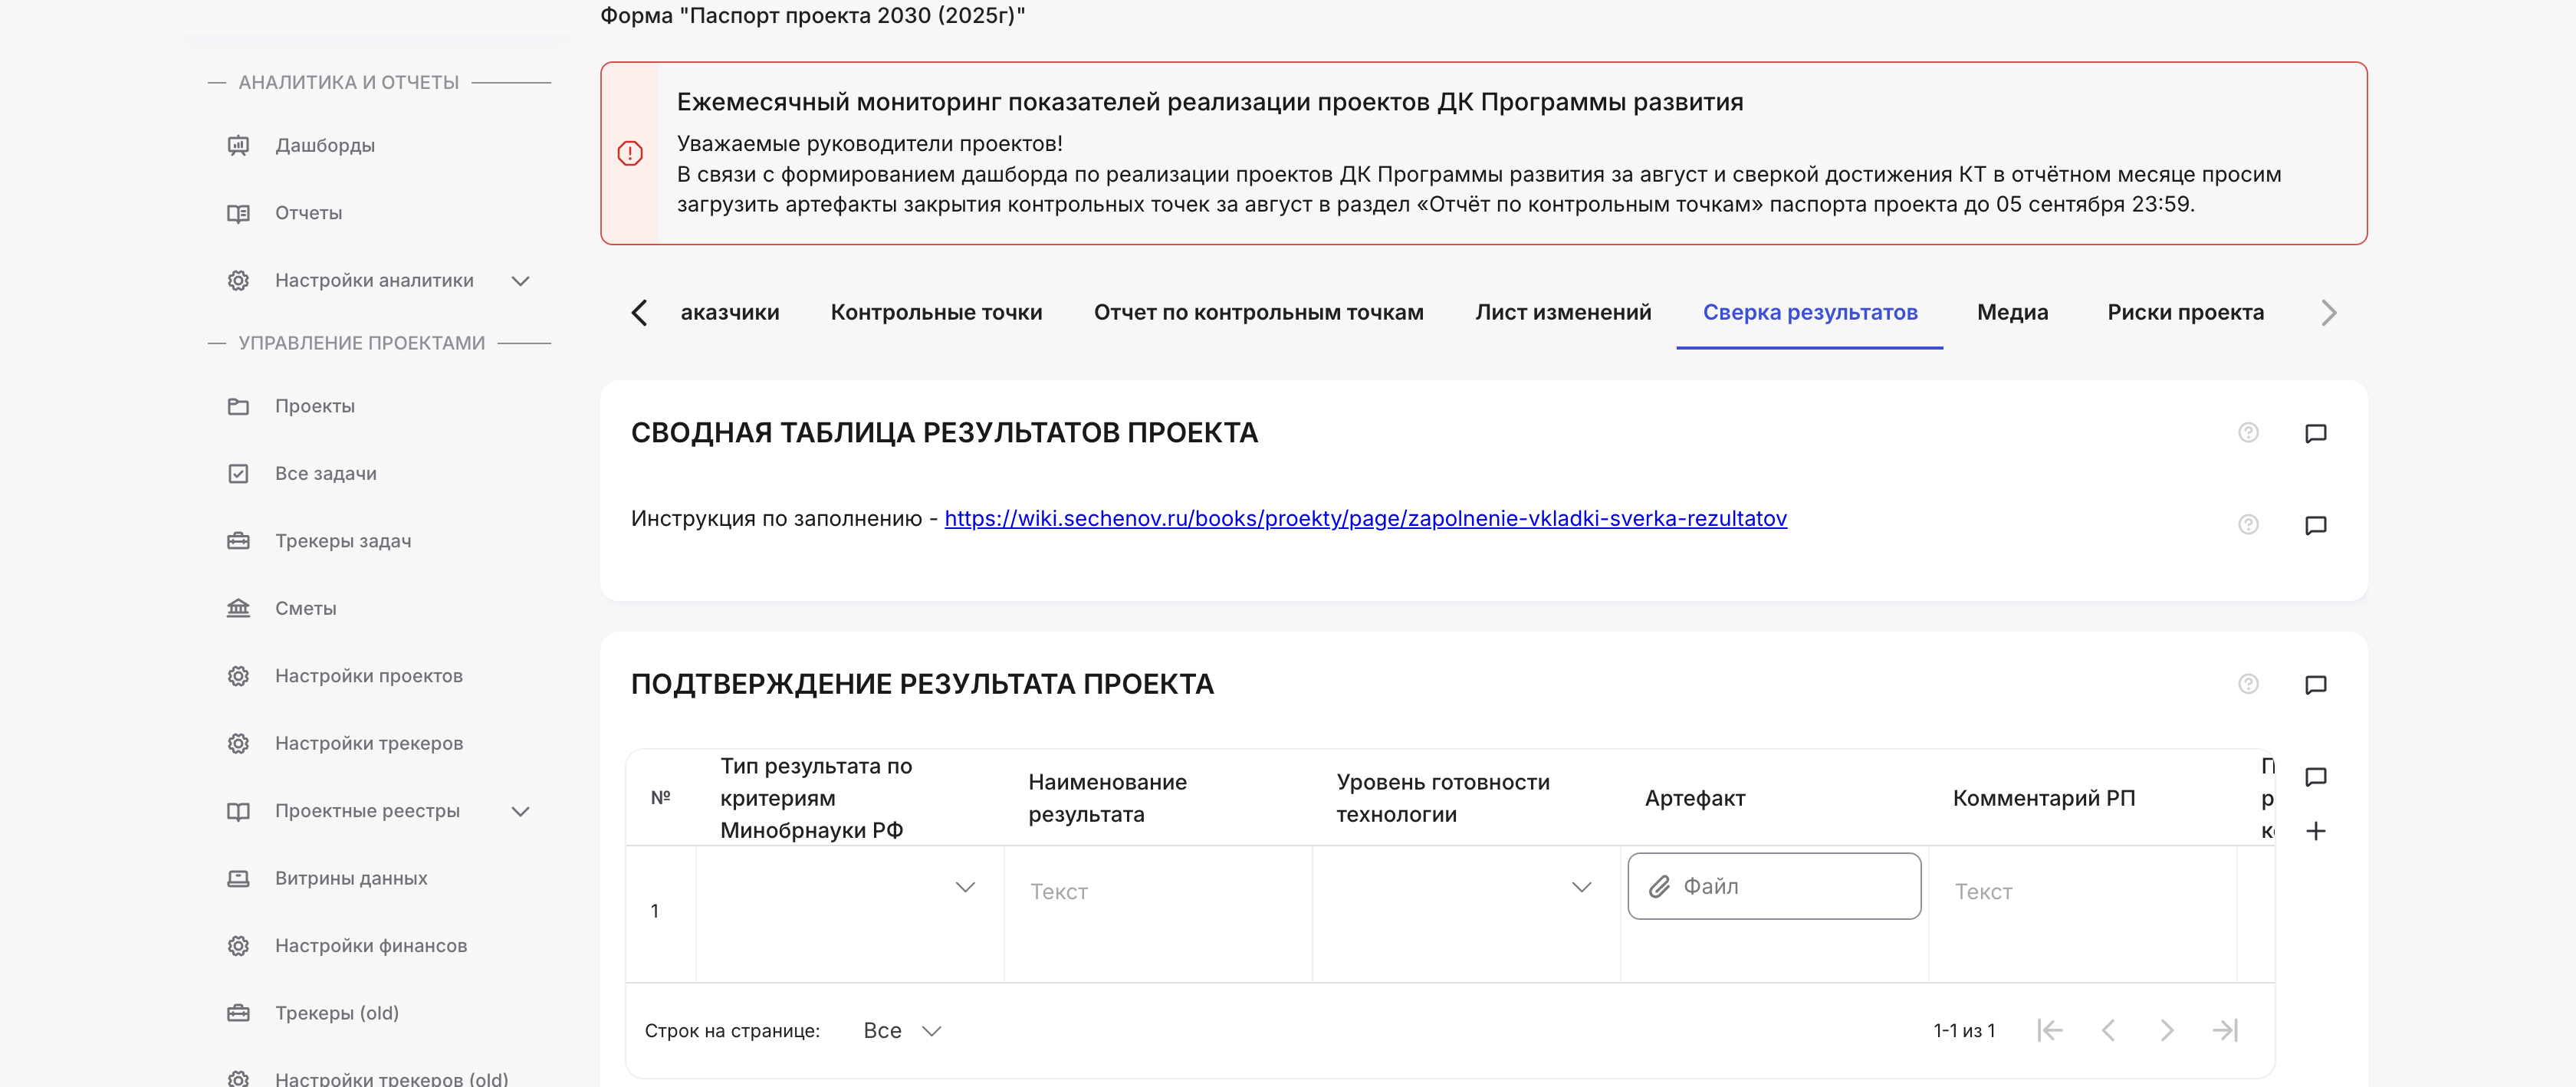The width and height of the screenshot is (2576, 1087).
Task: Click the red warning icon in alert banner
Action: (630, 153)
